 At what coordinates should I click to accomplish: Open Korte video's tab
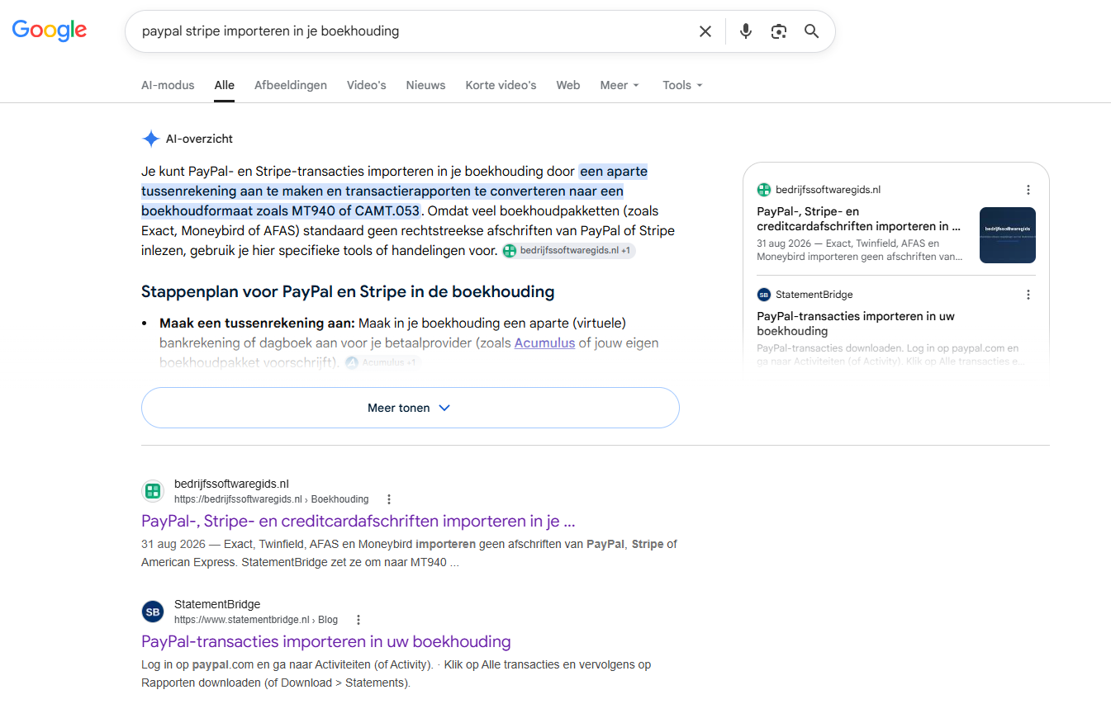501,85
